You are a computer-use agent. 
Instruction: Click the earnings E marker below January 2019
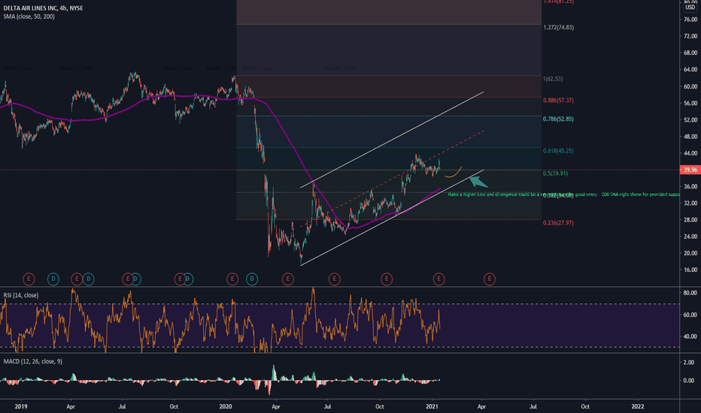point(29,279)
